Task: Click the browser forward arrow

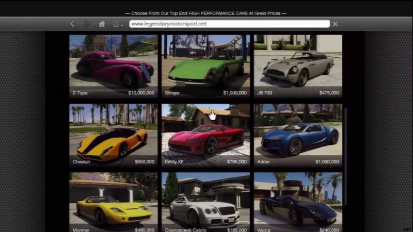Action: pyautogui.click(x=86, y=24)
